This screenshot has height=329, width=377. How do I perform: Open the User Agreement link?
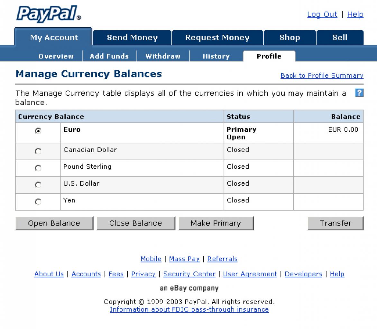[250, 274]
